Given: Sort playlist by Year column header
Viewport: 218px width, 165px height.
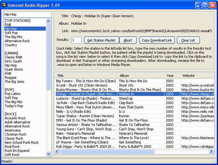Looking at the screenshot, I should click(172, 76).
